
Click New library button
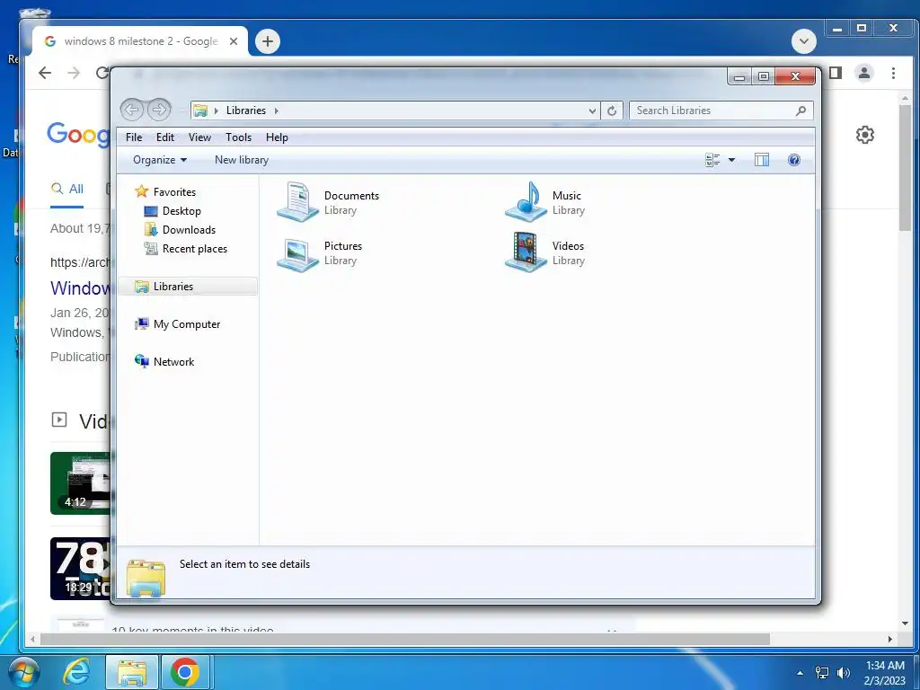pyautogui.click(x=241, y=160)
